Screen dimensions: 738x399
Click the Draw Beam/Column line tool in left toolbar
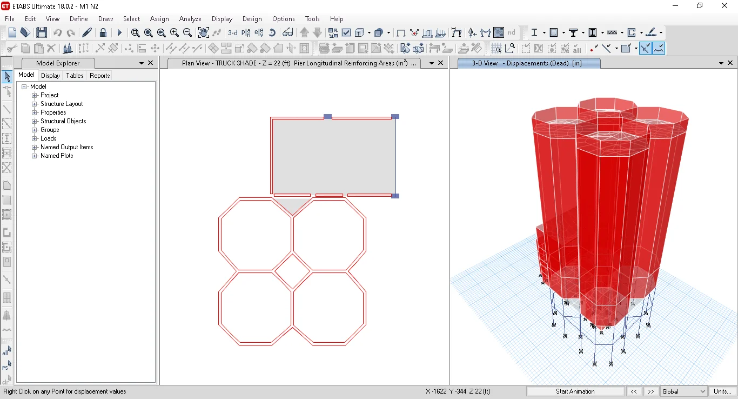coord(7,109)
